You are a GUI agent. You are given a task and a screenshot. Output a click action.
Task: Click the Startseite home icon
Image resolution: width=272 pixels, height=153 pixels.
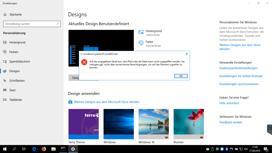click(x=5, y=14)
